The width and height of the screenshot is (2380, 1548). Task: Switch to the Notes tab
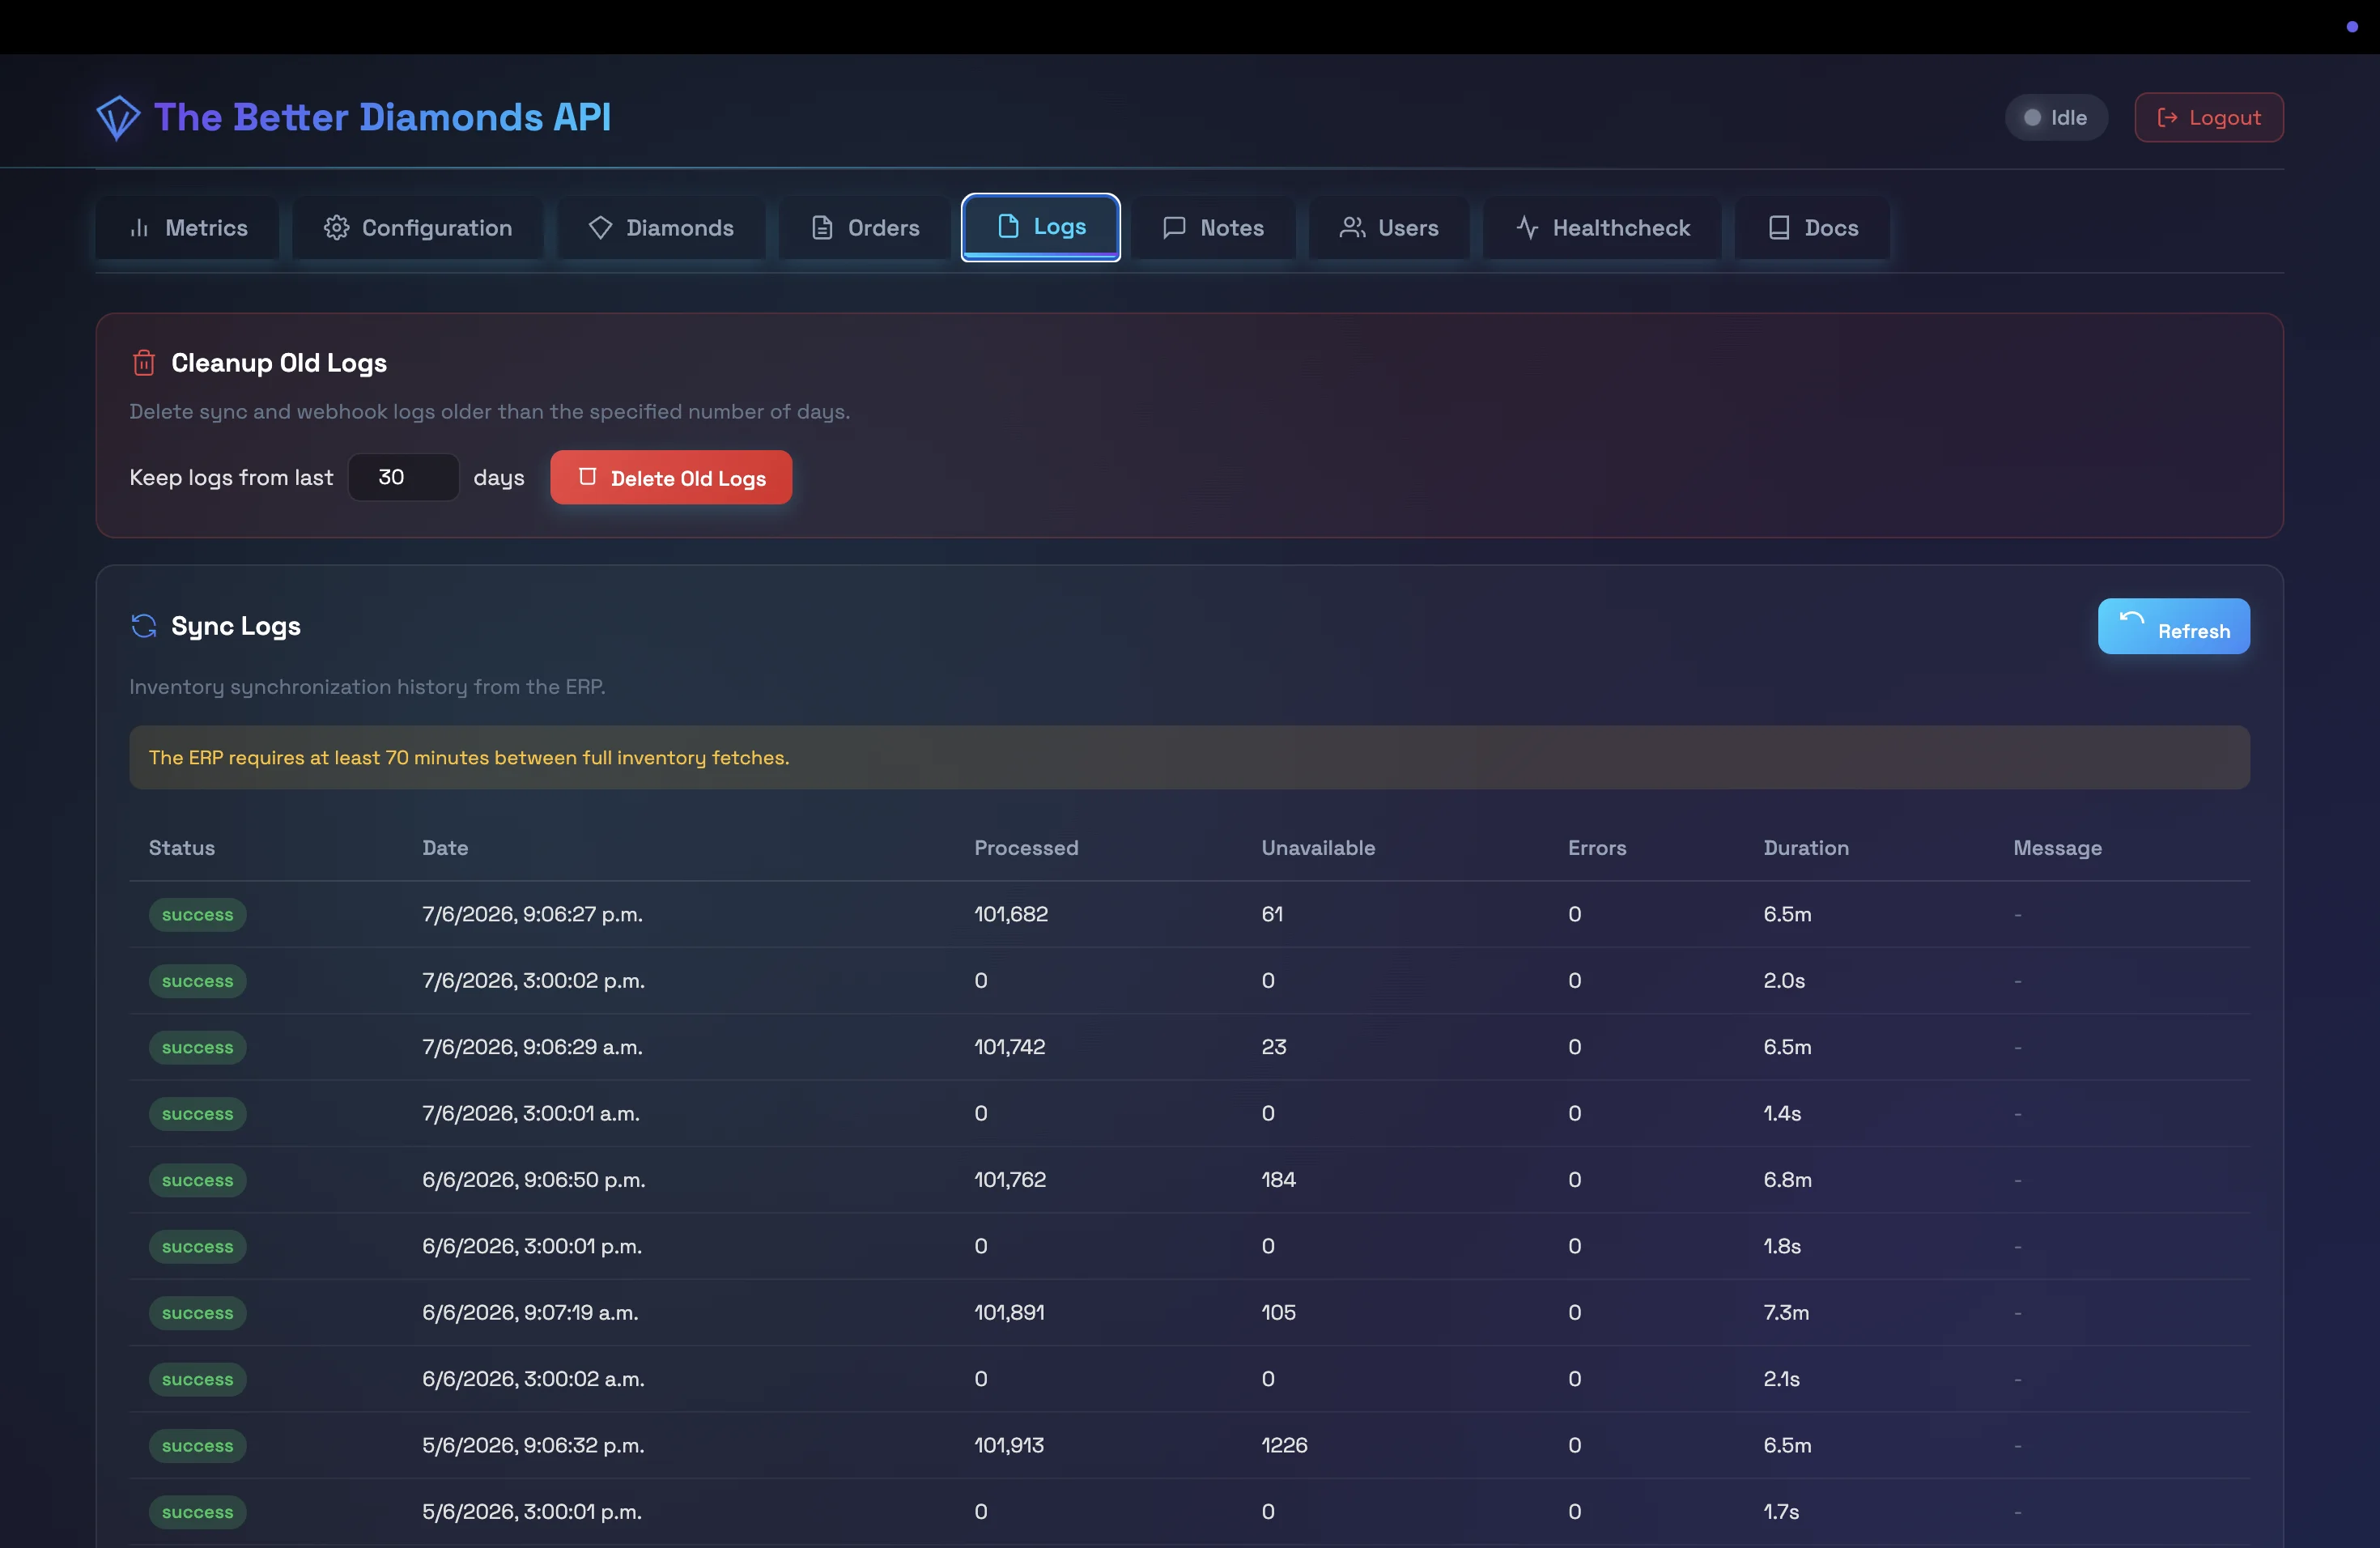tap(1213, 228)
